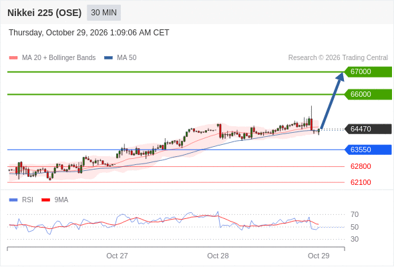394x267 pixels.
Task: Click the Oct 29 time axis label
Action: (x=319, y=256)
